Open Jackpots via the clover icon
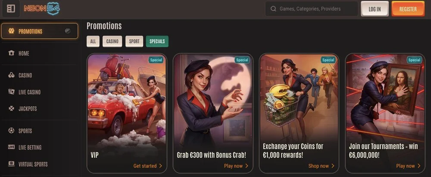431x177 pixels. click(11, 109)
